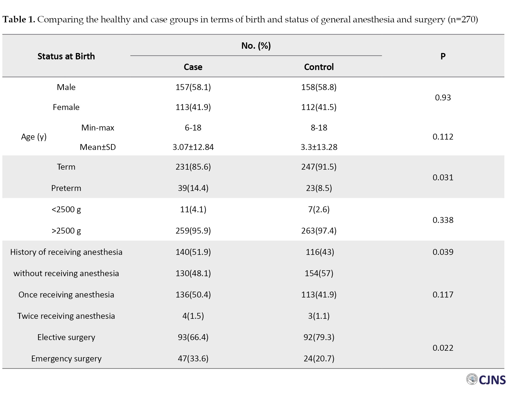Click the P value 0.022
The height and width of the screenshot is (396, 520).
(x=443, y=348)
